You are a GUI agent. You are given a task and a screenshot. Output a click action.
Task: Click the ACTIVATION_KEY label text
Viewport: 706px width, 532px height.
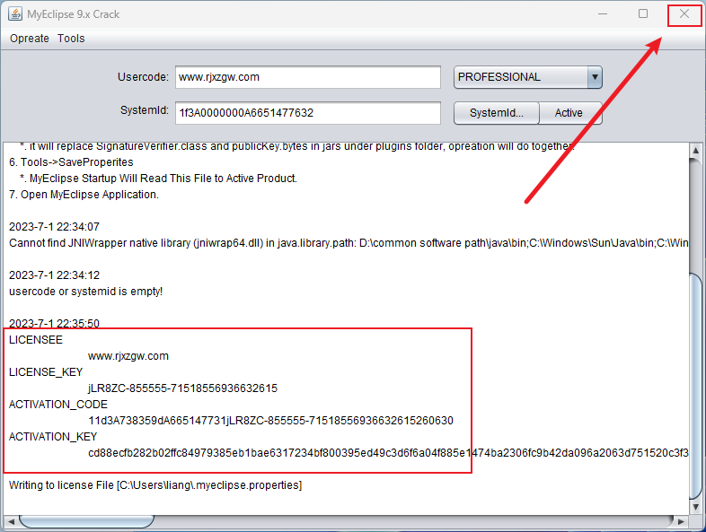point(53,437)
